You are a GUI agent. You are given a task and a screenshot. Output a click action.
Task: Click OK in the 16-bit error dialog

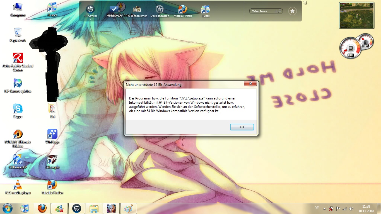[x=242, y=127]
